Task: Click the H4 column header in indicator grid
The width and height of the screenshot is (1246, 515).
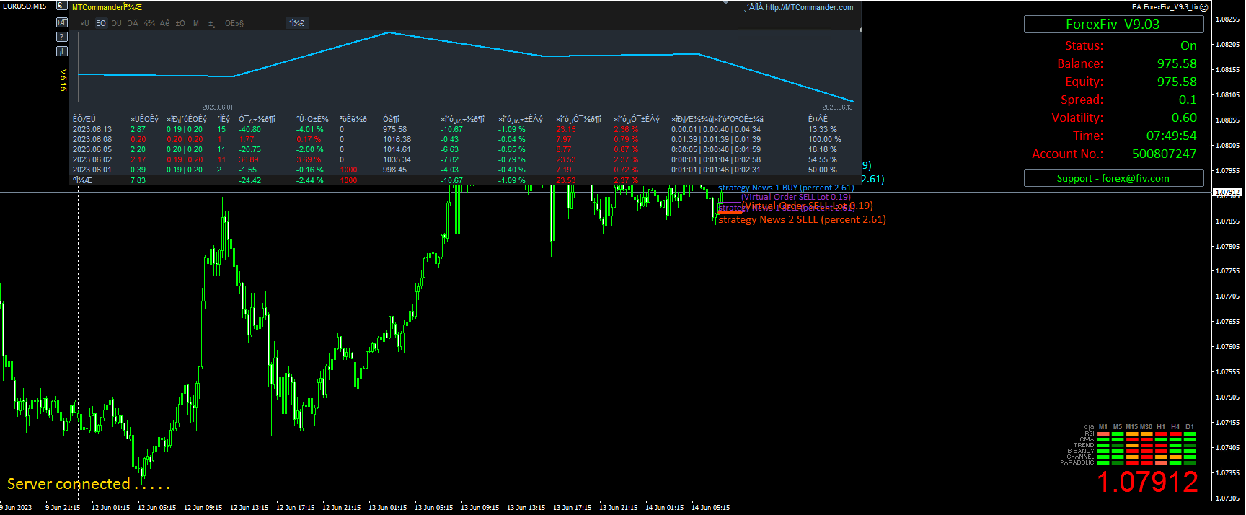Action: 1175,427
